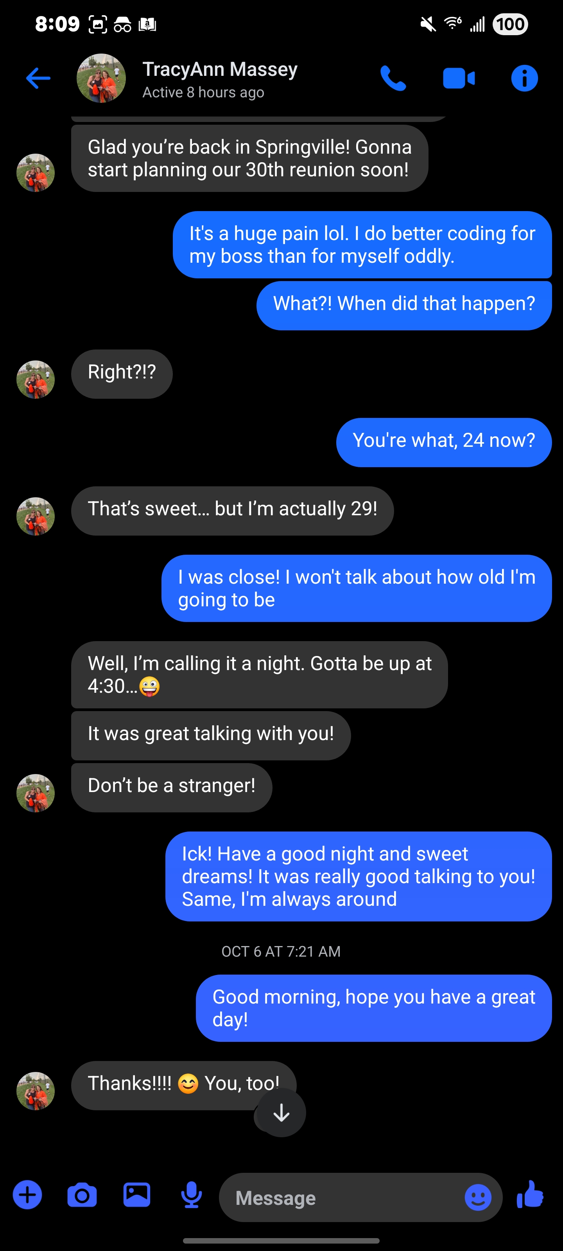563x1251 pixels.
Task: Open the photo gallery picker
Action: [x=137, y=1195]
